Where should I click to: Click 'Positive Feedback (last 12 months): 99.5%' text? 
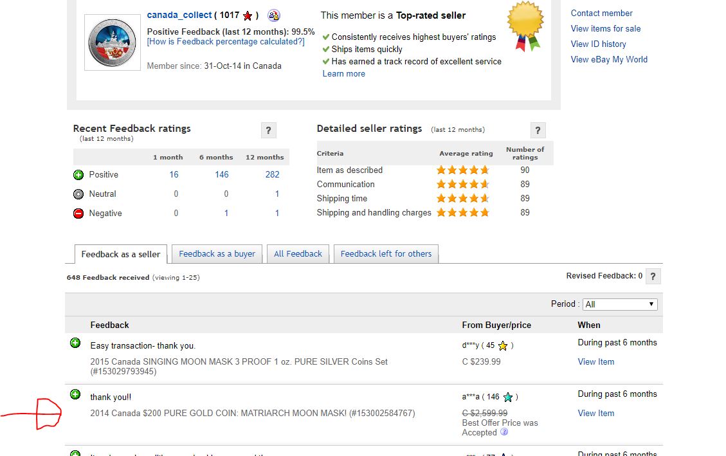[x=231, y=32]
